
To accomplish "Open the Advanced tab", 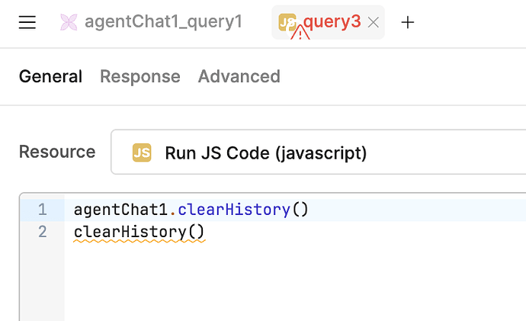I will (239, 76).
